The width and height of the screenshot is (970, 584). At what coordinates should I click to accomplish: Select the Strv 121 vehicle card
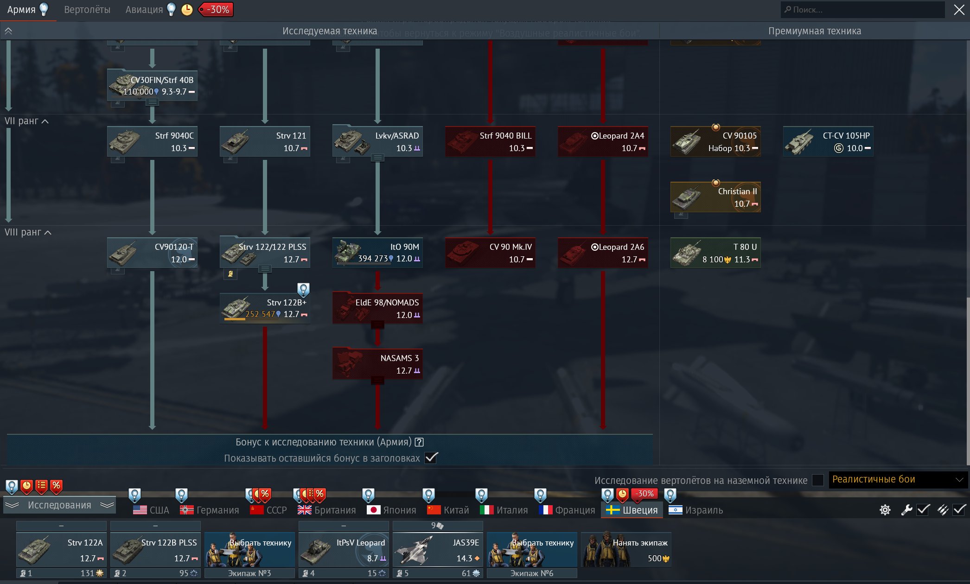coord(265,141)
